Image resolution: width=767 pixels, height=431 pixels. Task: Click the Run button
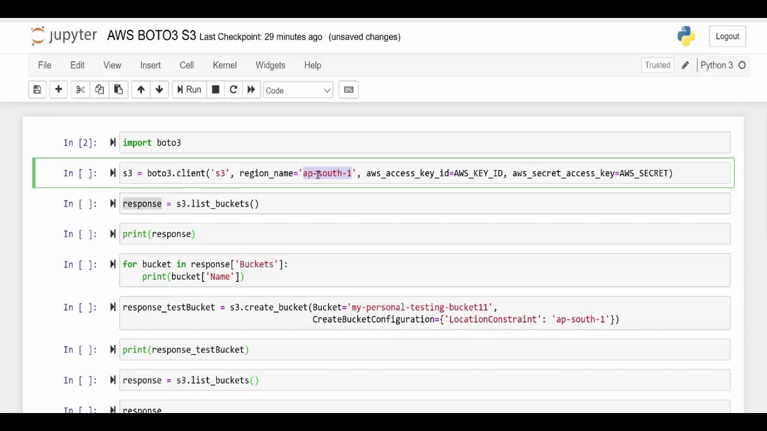point(189,90)
